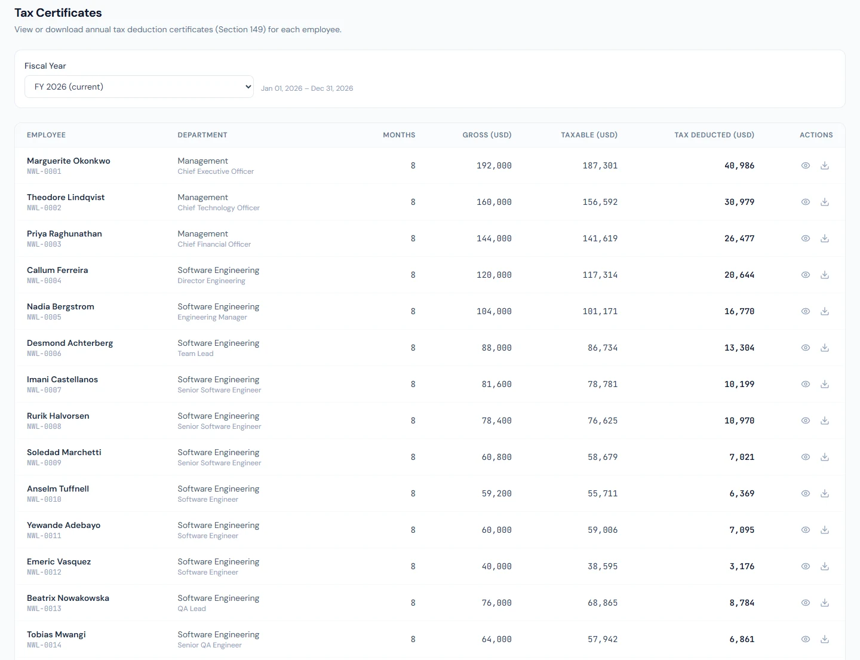Download Priya Raghunathan's certificate
This screenshot has width=860, height=660.
(825, 238)
